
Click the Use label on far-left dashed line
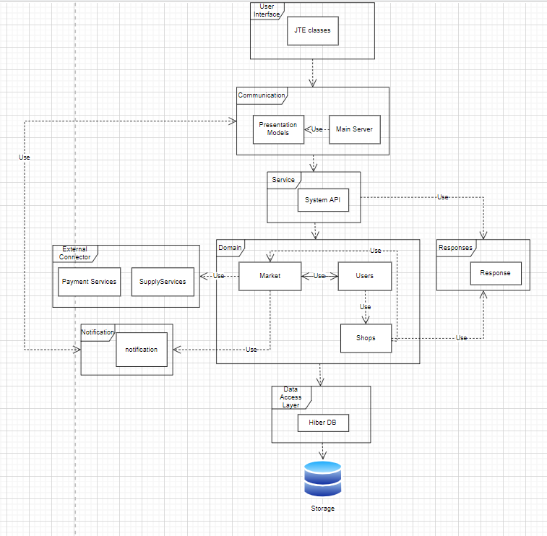pyautogui.click(x=25, y=157)
